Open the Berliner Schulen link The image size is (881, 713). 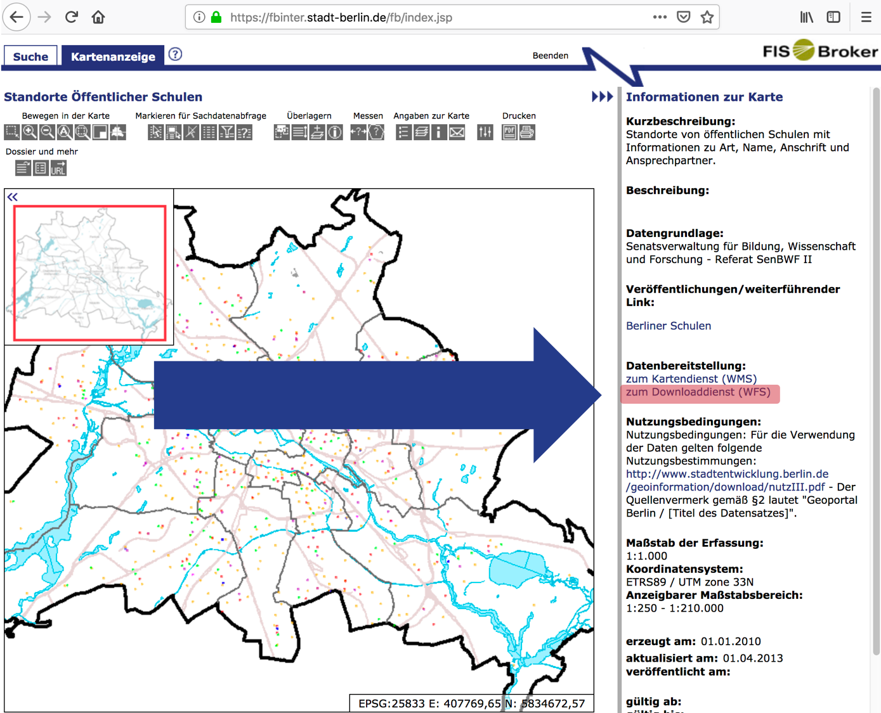pyautogui.click(x=669, y=326)
